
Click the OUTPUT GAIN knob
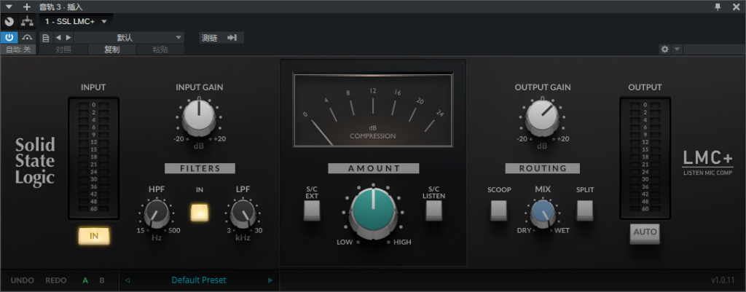pos(542,117)
